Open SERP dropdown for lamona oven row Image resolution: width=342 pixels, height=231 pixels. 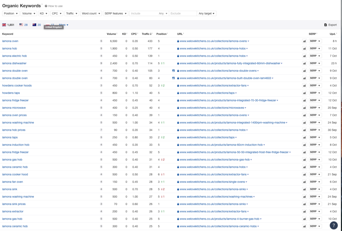315,41
